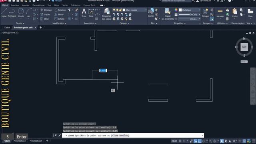This screenshot has height=144, width=256.
Task: Expand the Dessin panel
Action: [x=20, y=23]
